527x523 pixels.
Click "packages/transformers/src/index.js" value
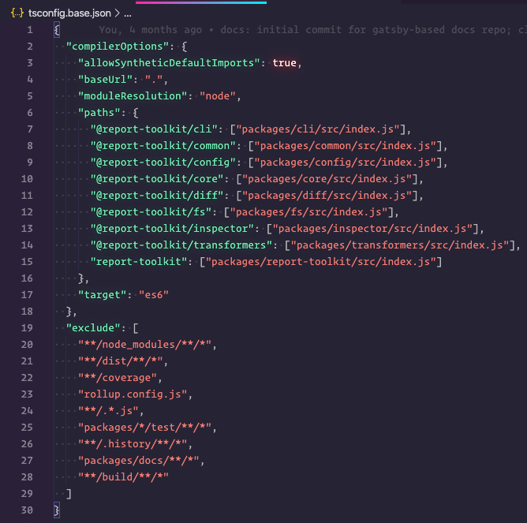click(x=400, y=245)
